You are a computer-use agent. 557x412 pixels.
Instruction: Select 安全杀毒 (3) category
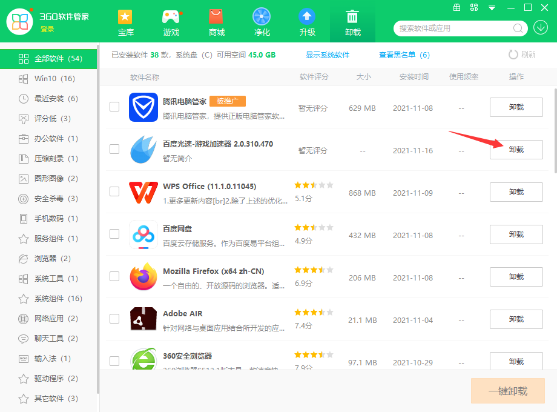coord(48,198)
